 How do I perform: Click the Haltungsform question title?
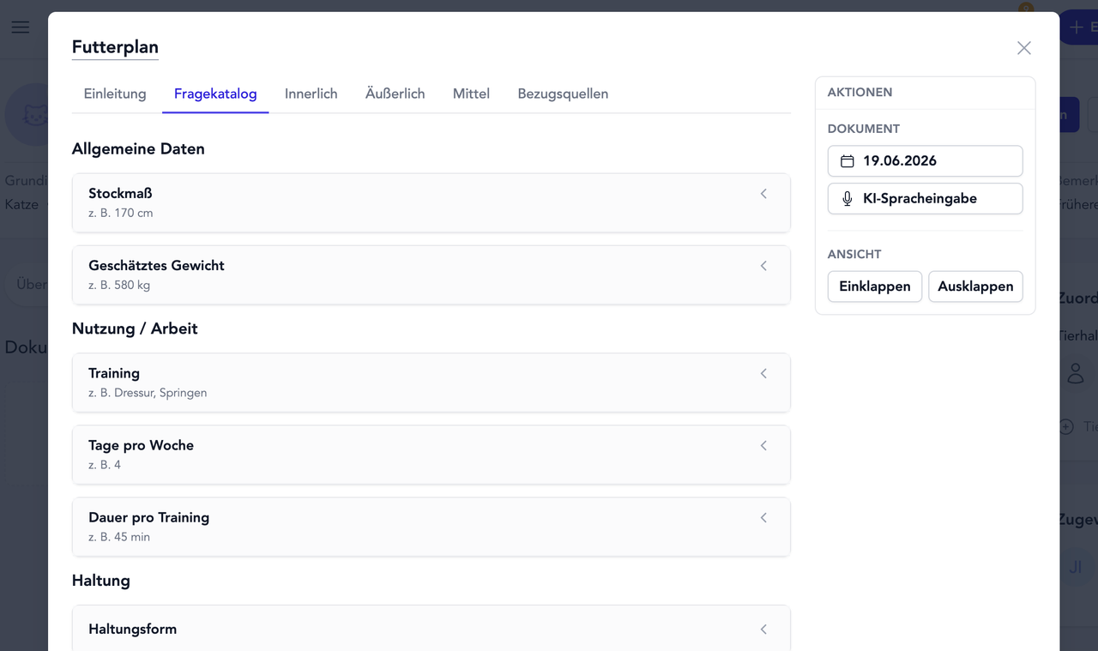[132, 630]
